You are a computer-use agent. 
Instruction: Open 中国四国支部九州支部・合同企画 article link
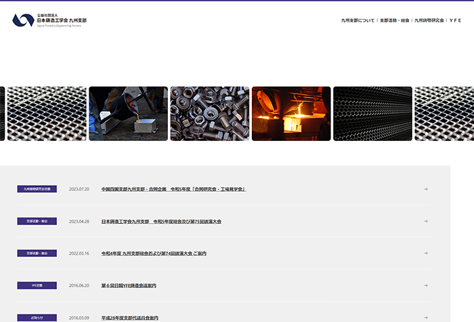pos(173,189)
